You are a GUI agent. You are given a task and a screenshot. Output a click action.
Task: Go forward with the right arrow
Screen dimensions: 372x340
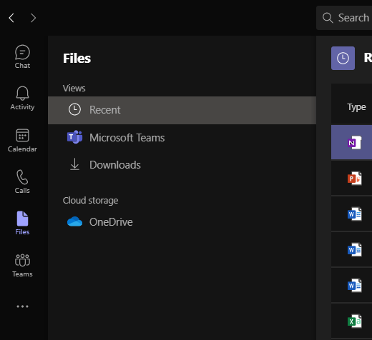[x=33, y=18]
